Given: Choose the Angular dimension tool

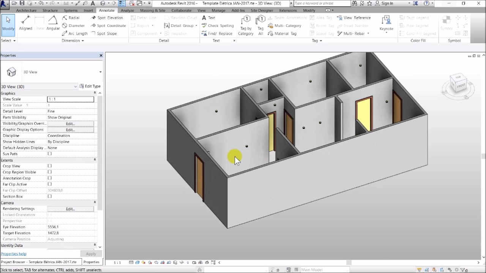Looking at the screenshot, I should 53,24.
